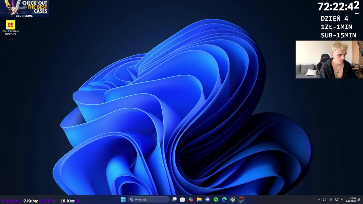Click the 10.Xxx donor entry
Image resolution: width=363 pixels, height=204 pixels.
[70, 201]
